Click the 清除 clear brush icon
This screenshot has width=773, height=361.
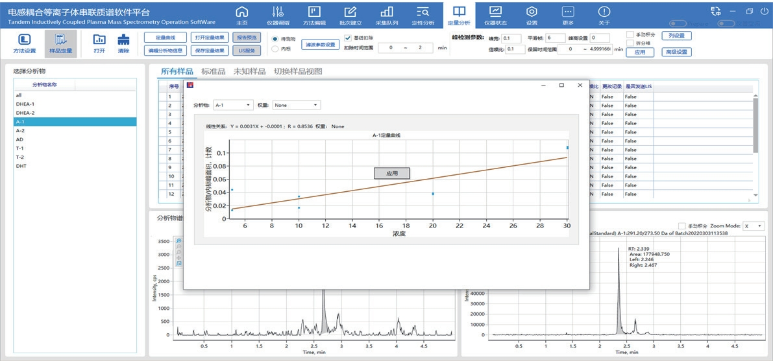pyautogui.click(x=123, y=40)
